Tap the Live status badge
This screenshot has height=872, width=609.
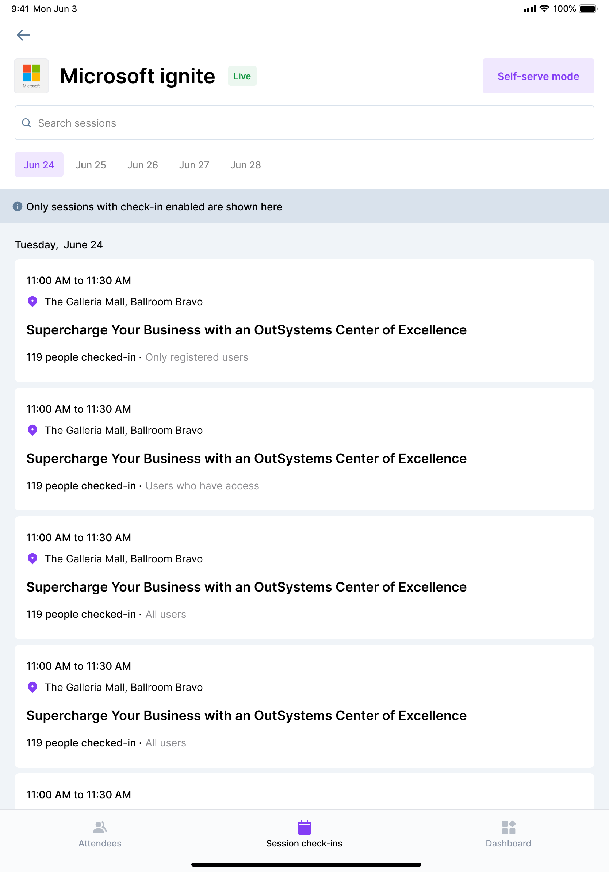[242, 76]
